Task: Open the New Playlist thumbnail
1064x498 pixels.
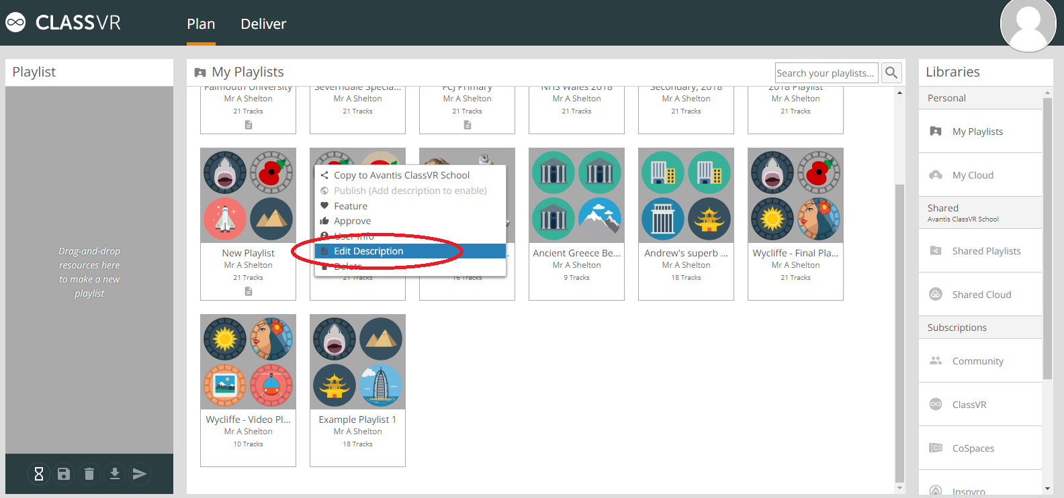Action: click(249, 195)
